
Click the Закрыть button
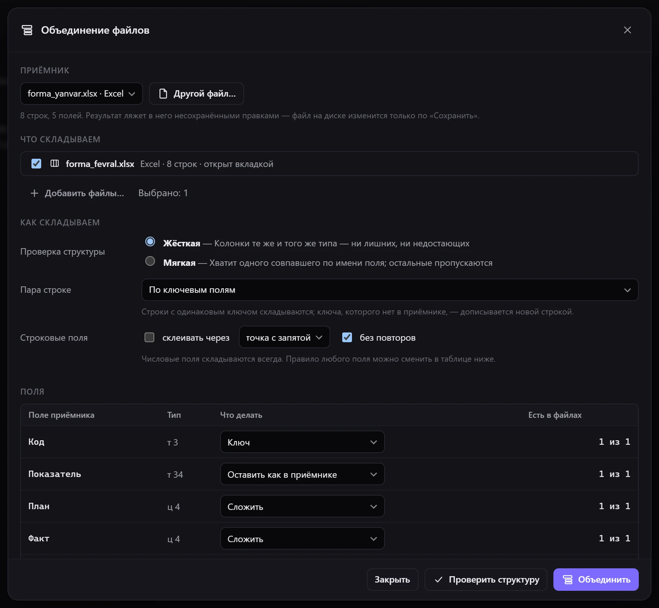pyautogui.click(x=392, y=580)
